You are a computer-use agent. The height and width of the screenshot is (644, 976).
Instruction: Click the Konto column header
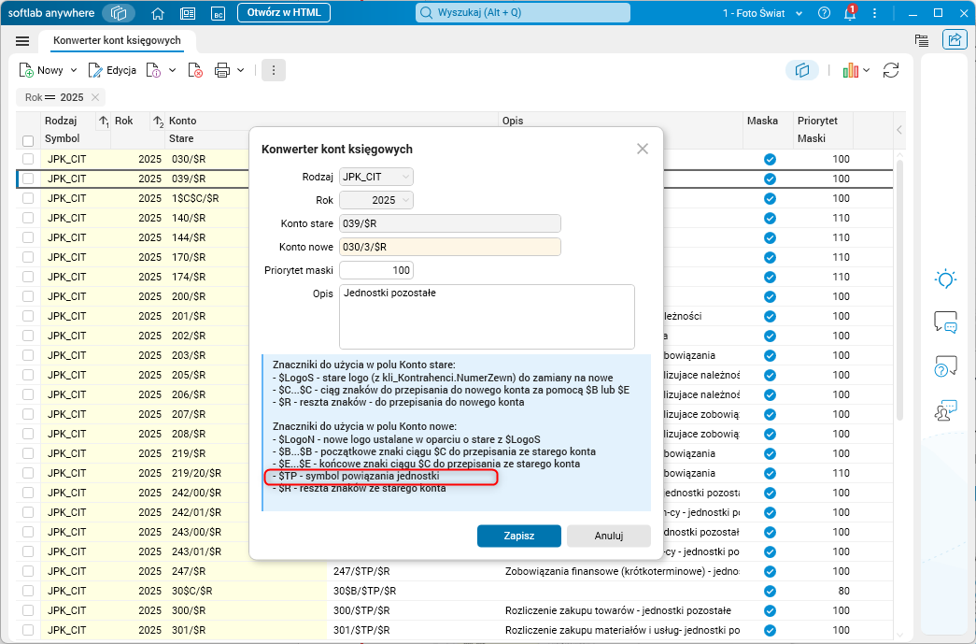coord(182,121)
